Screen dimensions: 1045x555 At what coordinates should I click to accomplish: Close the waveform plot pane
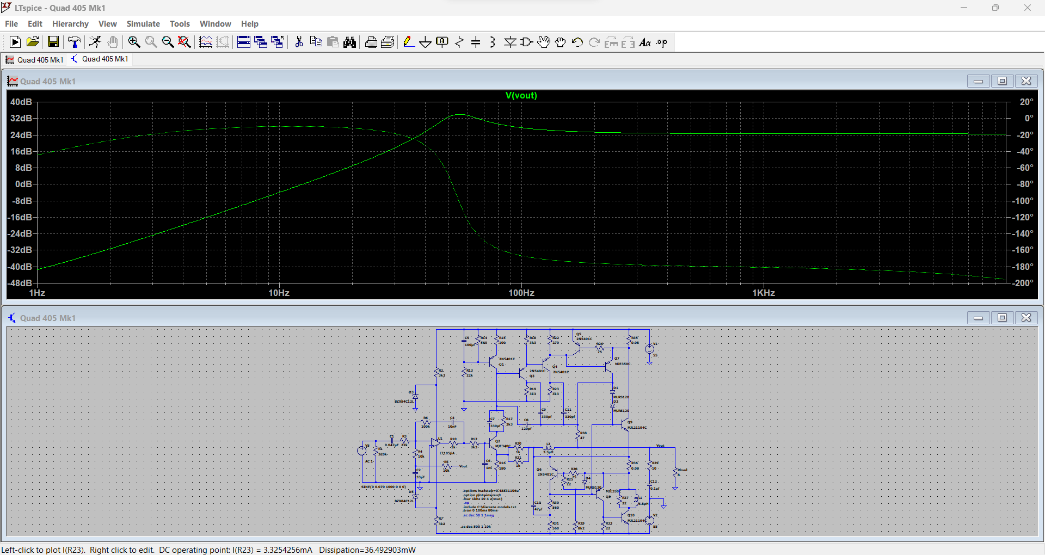[1026, 81]
